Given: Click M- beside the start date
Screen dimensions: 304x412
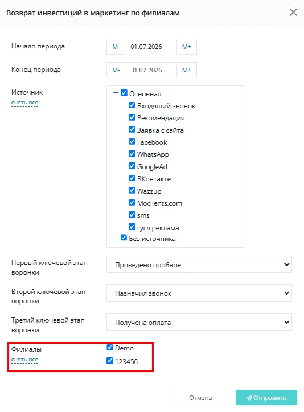Looking at the screenshot, I should click(116, 47).
